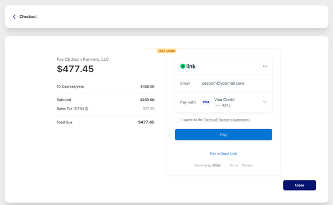The image size is (333, 205).
Task: Click the Close button
Action: click(300, 185)
